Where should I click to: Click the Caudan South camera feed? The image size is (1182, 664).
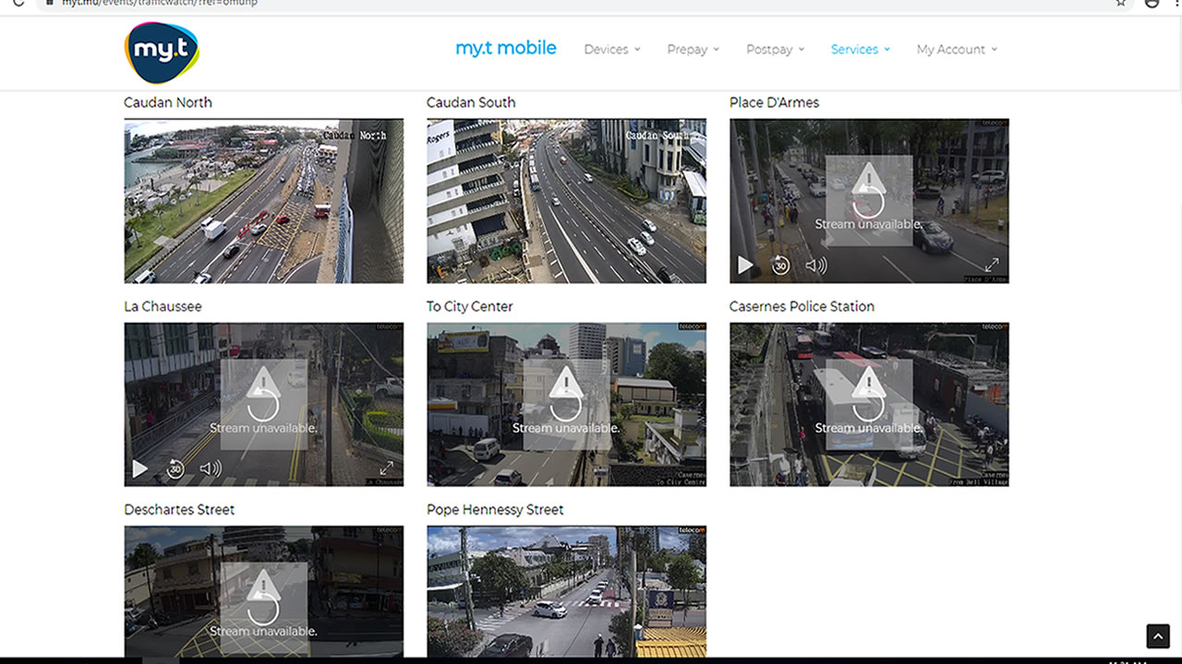566,201
